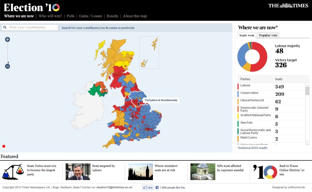Click the small Facebook logo icon
The image size is (312, 192).
pos(157,187)
